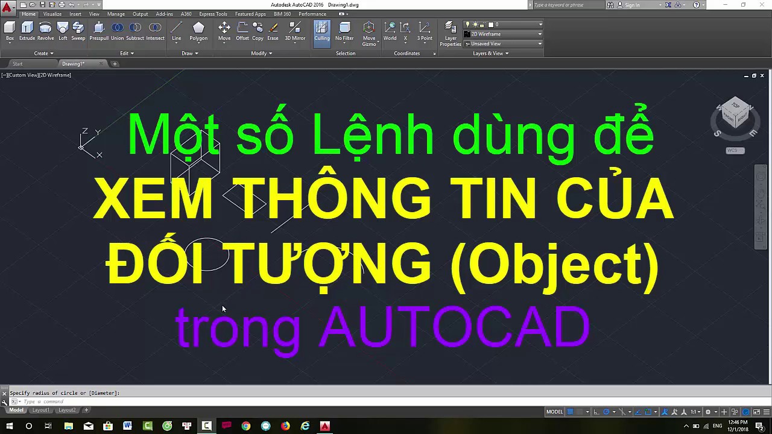Open Unsaved View dropdown
The width and height of the screenshot is (772, 434).
(x=503, y=44)
